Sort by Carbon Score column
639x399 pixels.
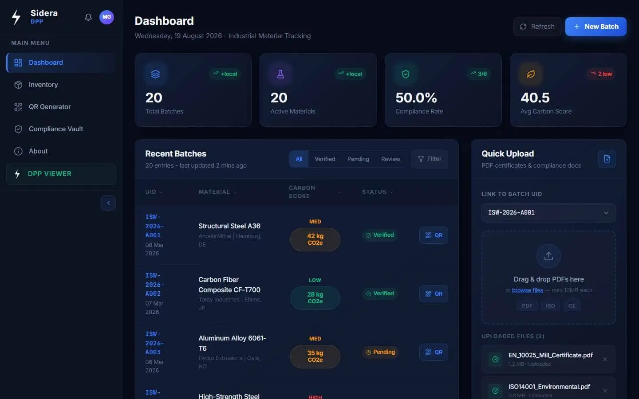[315, 192]
